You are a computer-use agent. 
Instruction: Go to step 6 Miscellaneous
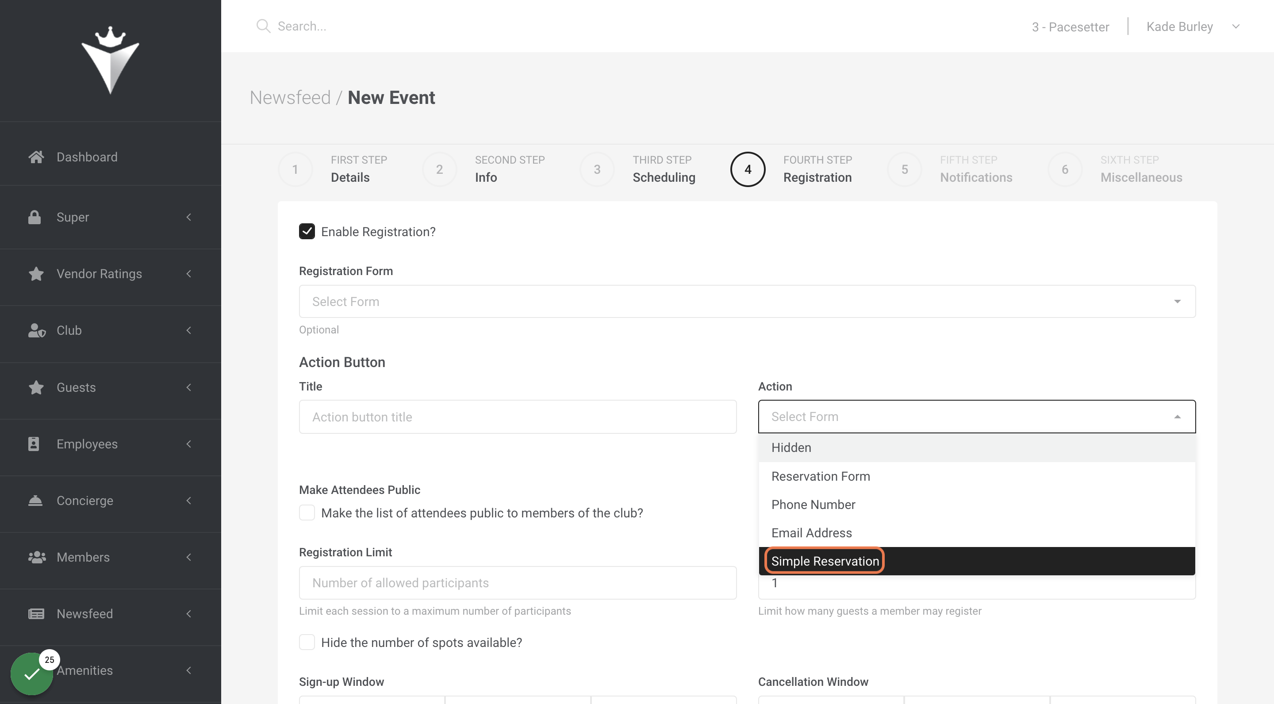coord(1115,169)
